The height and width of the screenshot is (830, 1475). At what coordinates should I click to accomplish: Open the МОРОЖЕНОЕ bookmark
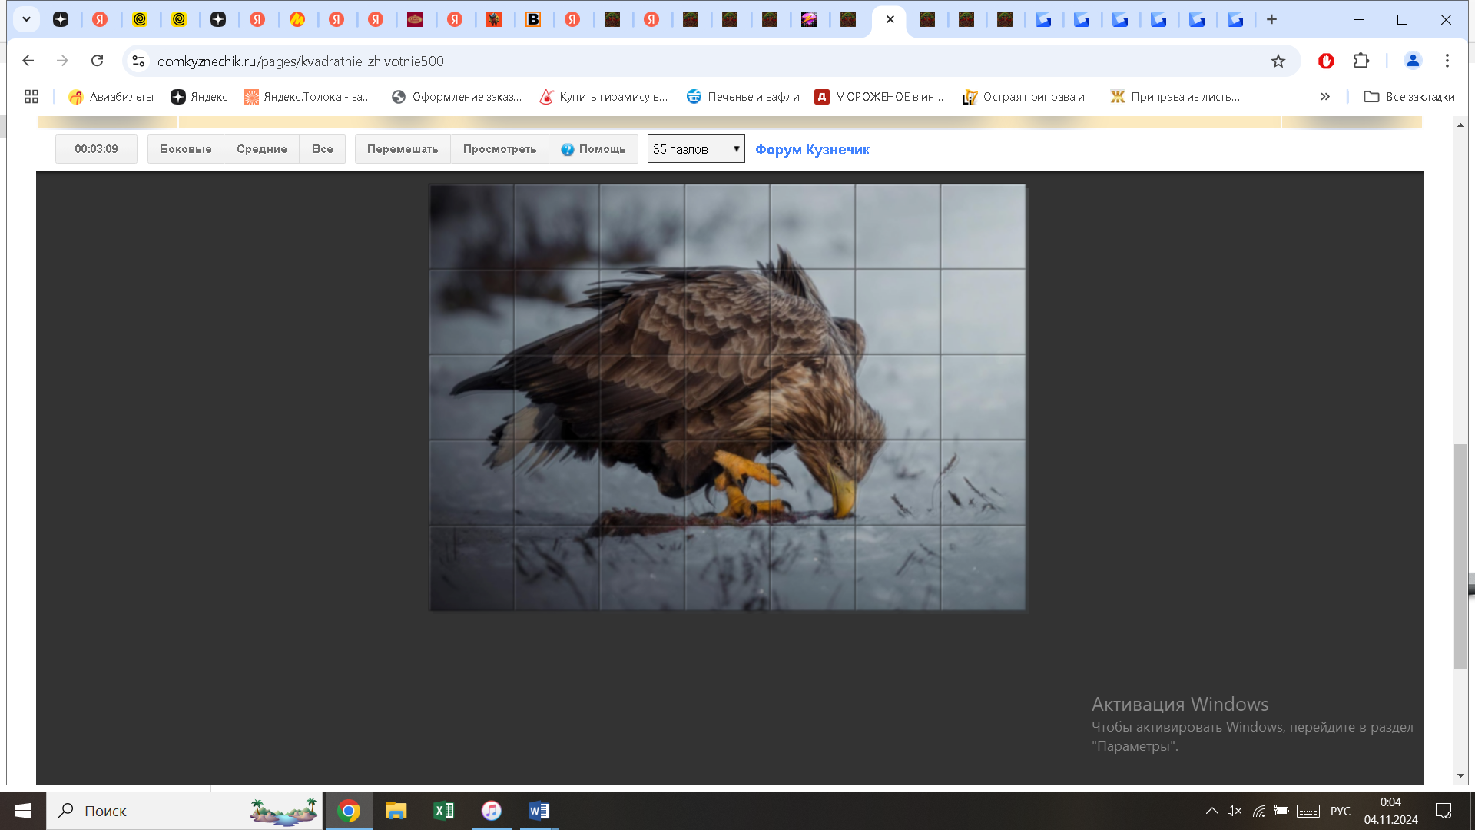(x=880, y=96)
